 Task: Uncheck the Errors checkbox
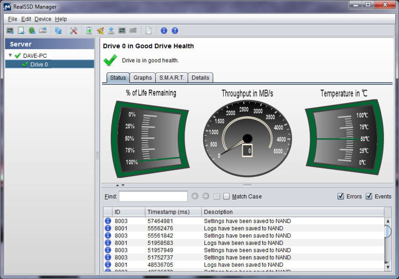click(x=341, y=196)
